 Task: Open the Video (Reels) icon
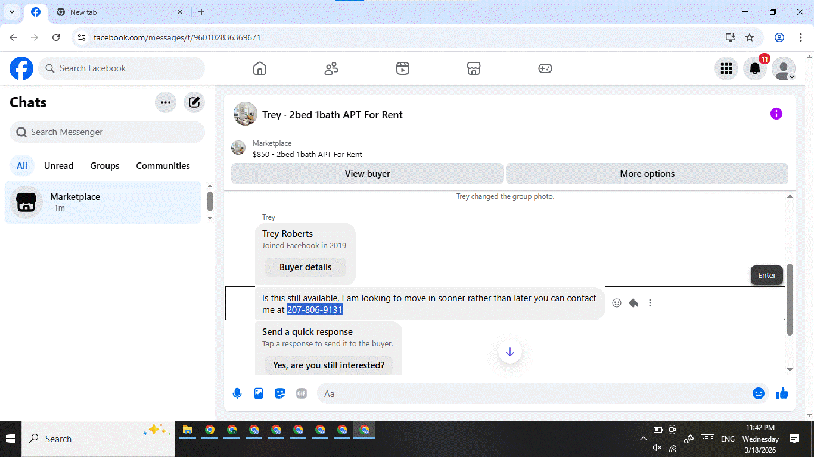click(403, 68)
